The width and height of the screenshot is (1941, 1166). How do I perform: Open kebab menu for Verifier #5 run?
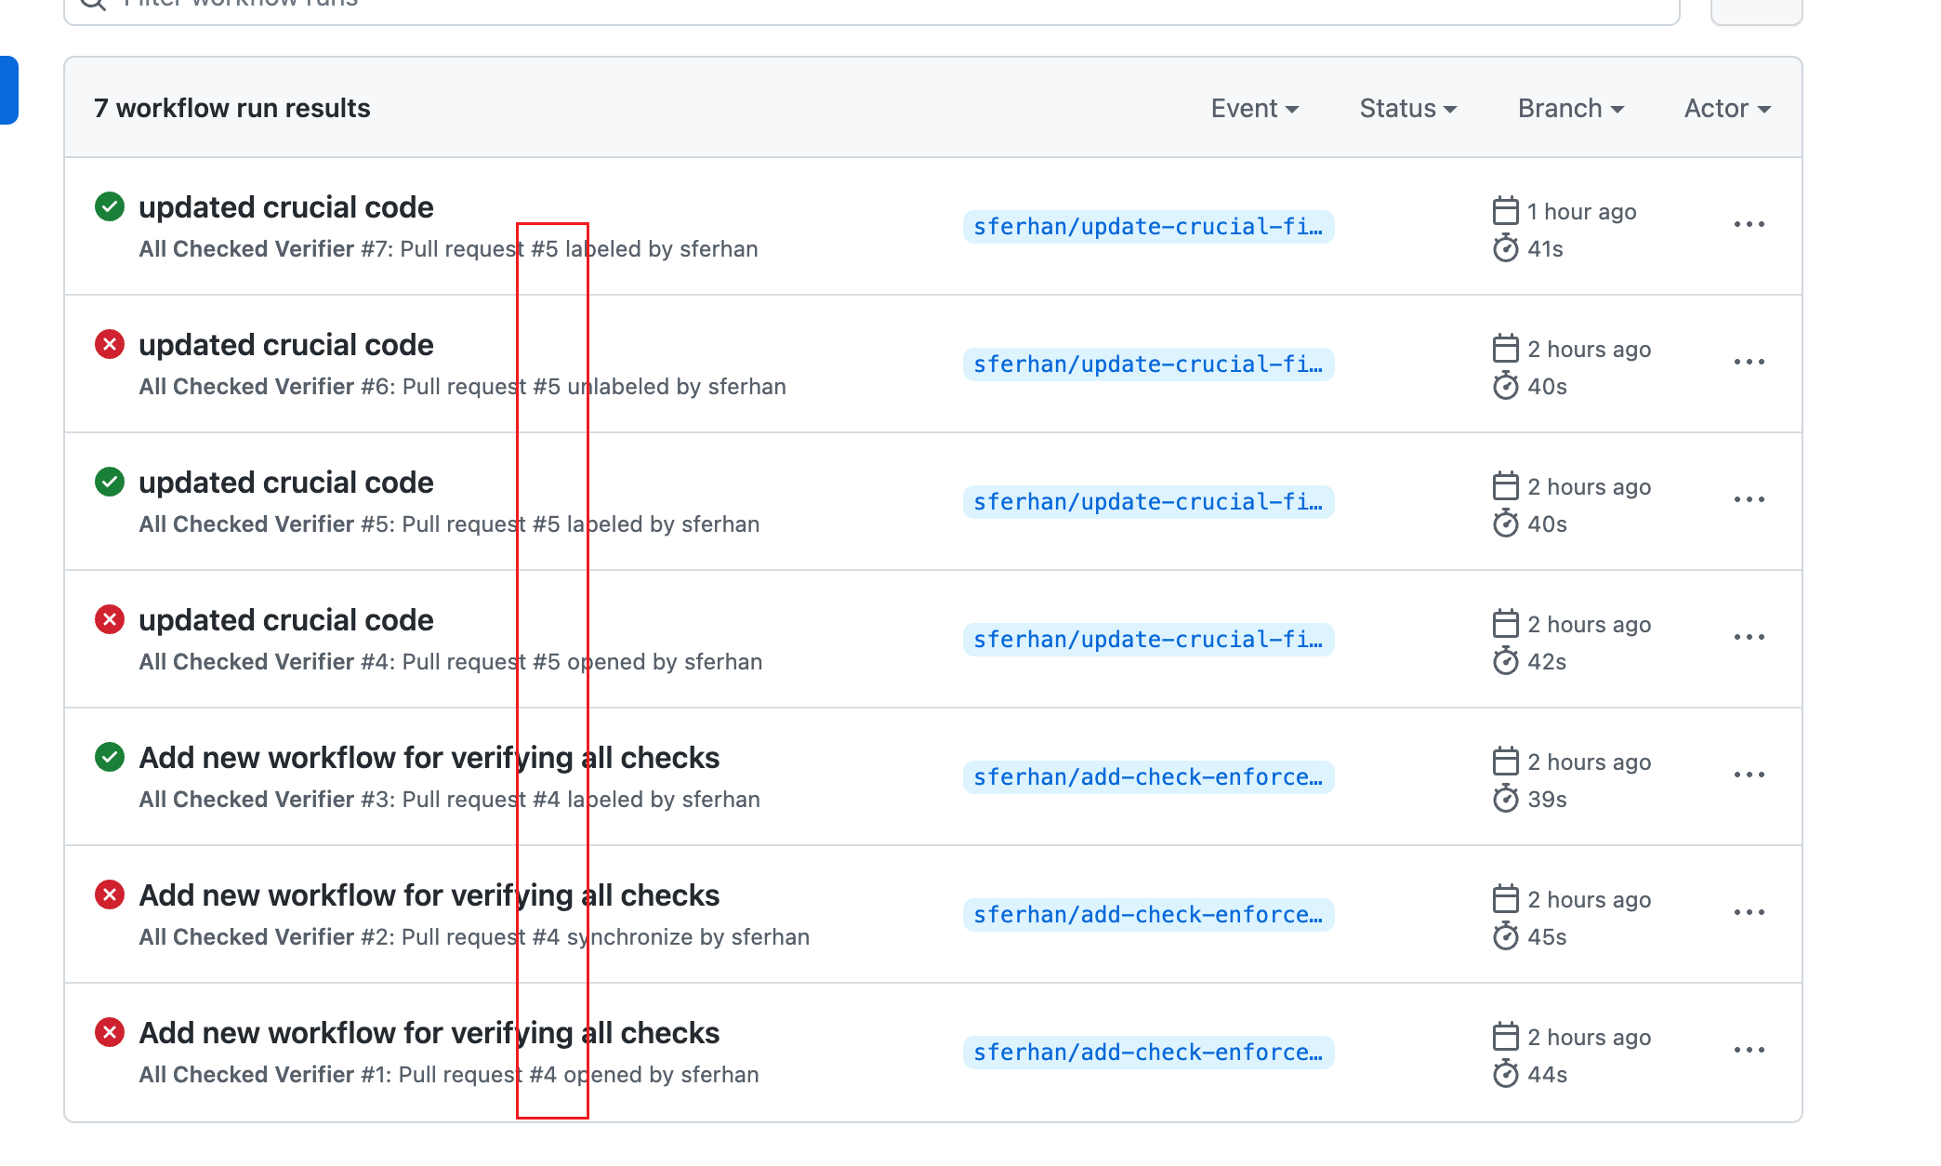click(x=1749, y=500)
